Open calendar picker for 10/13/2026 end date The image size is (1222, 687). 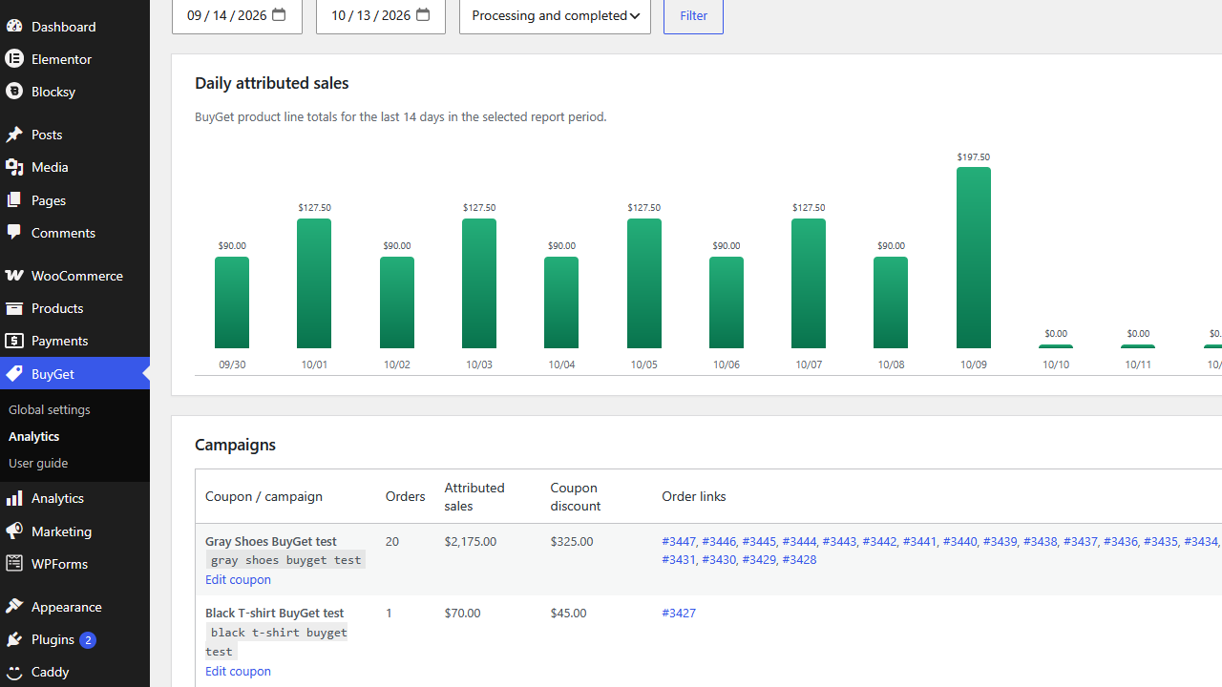(x=423, y=14)
